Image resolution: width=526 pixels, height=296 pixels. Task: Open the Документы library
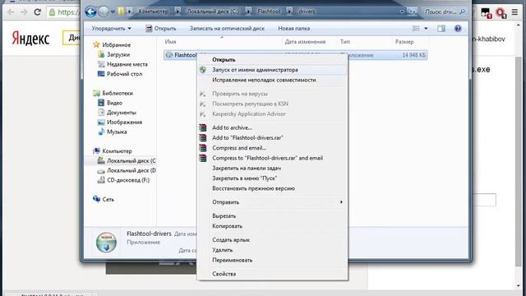tap(121, 113)
